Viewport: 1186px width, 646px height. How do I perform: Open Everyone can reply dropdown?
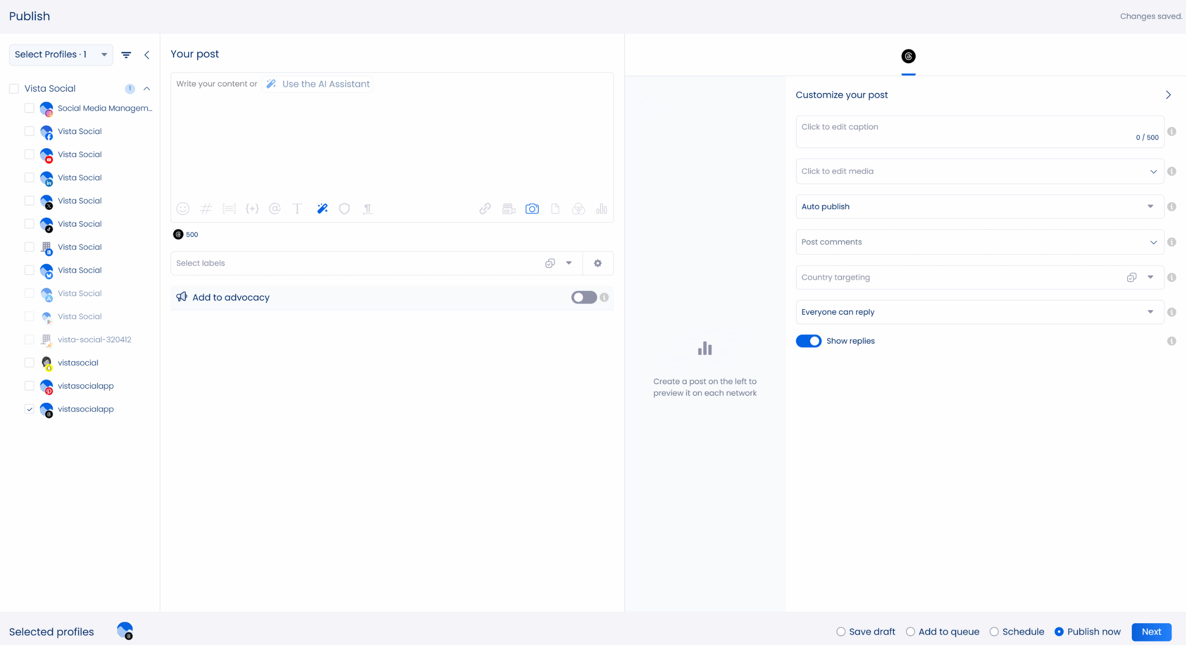coord(979,312)
